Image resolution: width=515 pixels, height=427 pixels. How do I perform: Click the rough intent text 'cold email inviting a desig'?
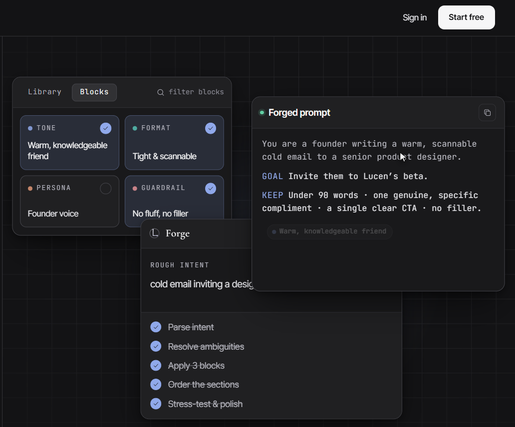click(202, 284)
